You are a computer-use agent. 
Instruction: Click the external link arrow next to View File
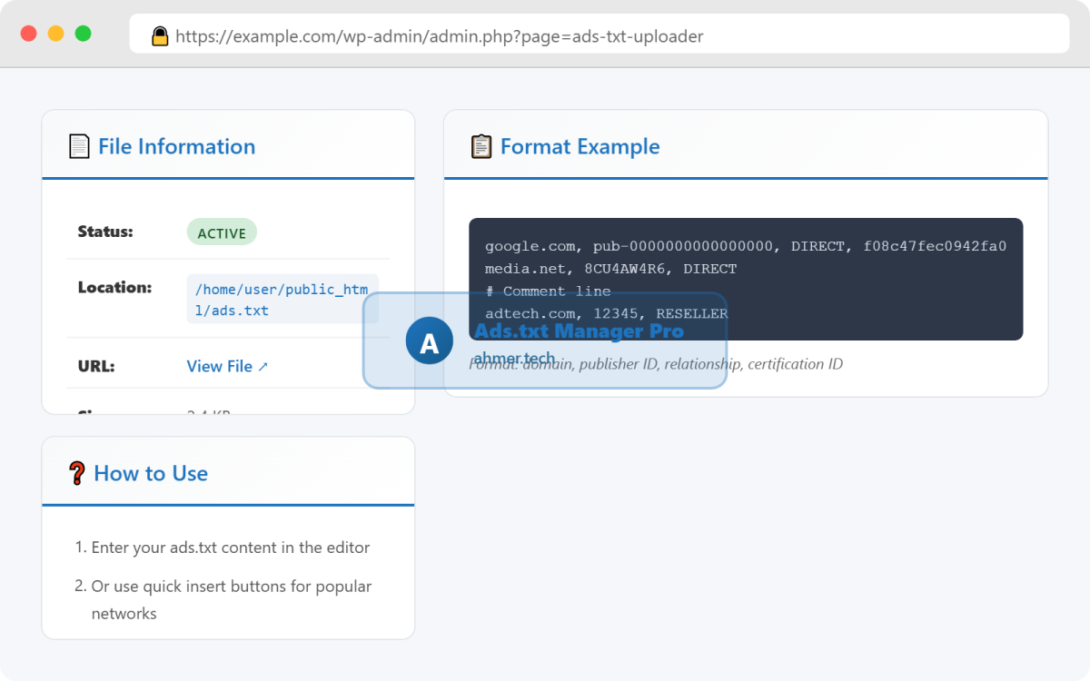click(x=263, y=366)
